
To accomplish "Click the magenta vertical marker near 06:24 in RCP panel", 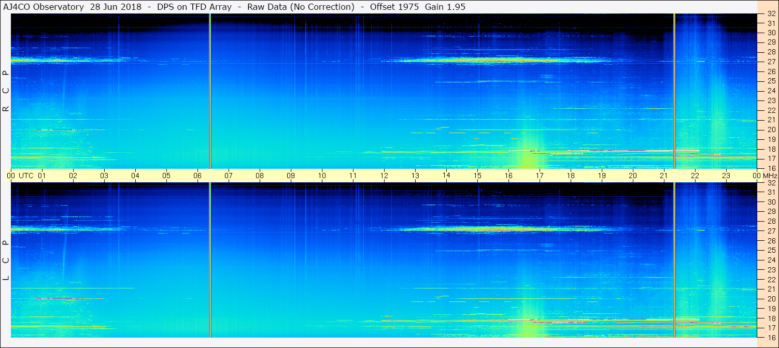I will (x=210, y=91).
